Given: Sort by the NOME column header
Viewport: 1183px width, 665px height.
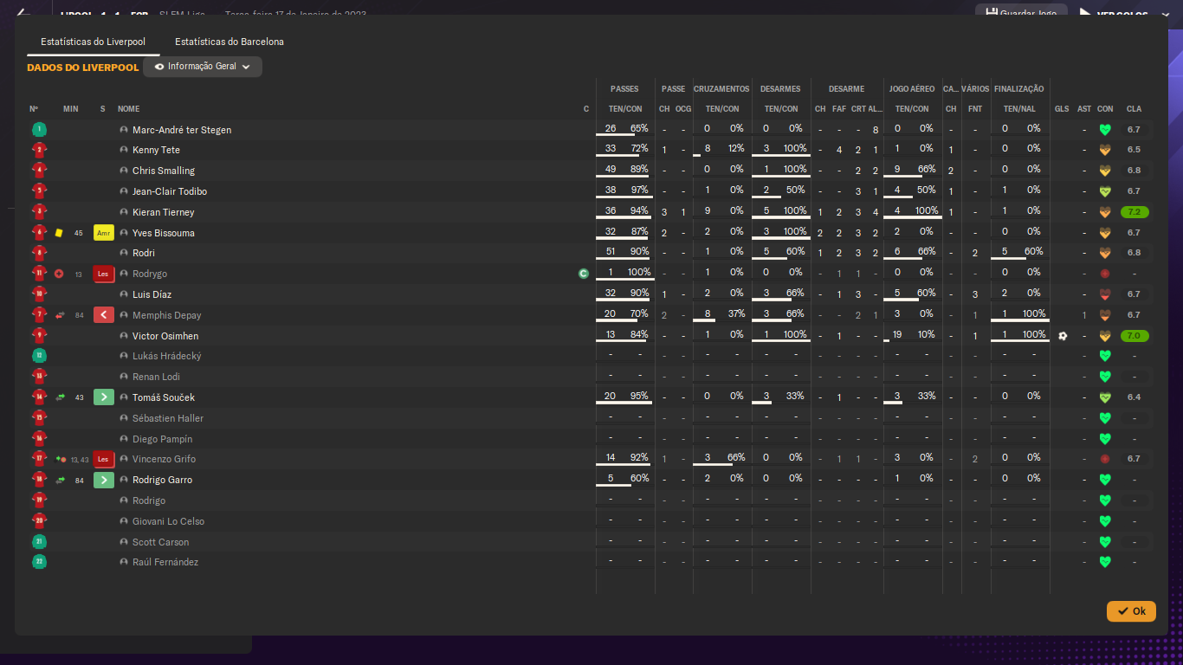Looking at the screenshot, I should [x=128, y=109].
